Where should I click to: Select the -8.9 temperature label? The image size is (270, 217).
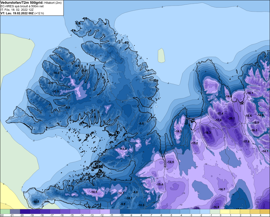tap(77, 66)
